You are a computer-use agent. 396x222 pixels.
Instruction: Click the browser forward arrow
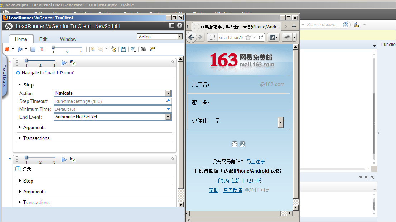click(x=200, y=37)
